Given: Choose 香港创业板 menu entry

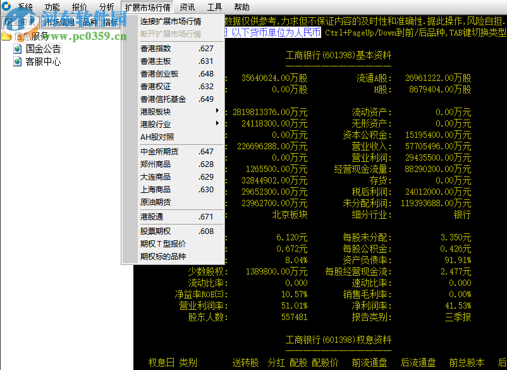Looking at the screenshot, I should (173, 74).
